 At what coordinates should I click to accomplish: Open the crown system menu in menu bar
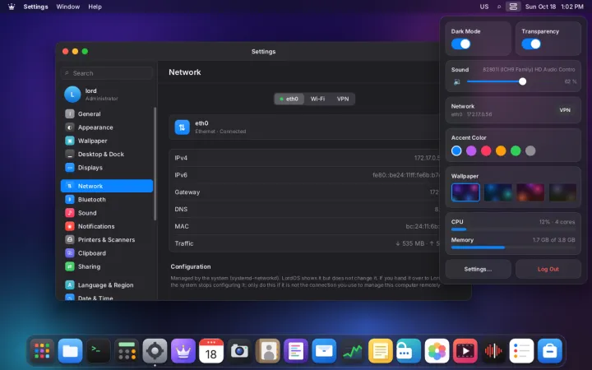point(12,7)
